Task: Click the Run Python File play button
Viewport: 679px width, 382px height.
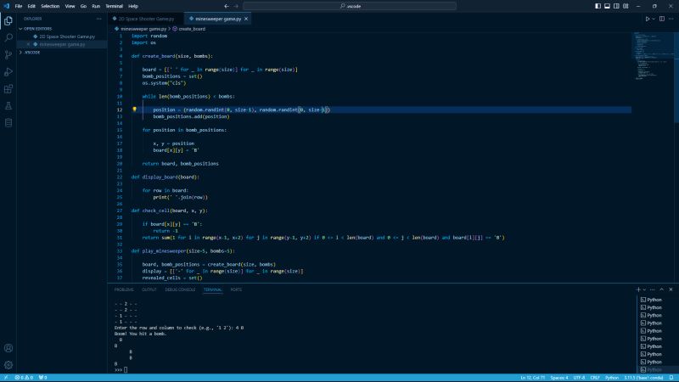Action: pyautogui.click(x=648, y=18)
